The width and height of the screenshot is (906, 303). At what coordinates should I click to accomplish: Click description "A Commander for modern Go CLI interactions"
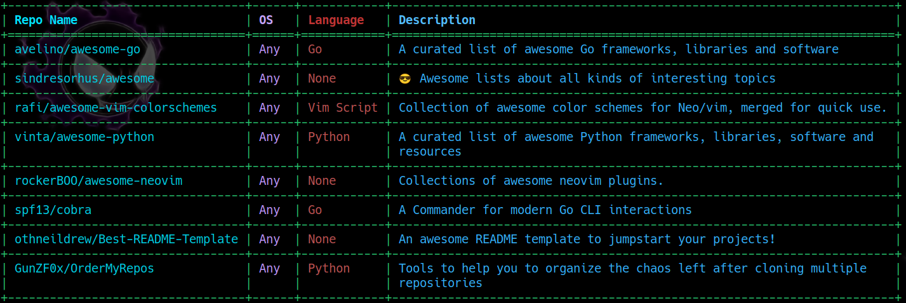click(x=545, y=210)
